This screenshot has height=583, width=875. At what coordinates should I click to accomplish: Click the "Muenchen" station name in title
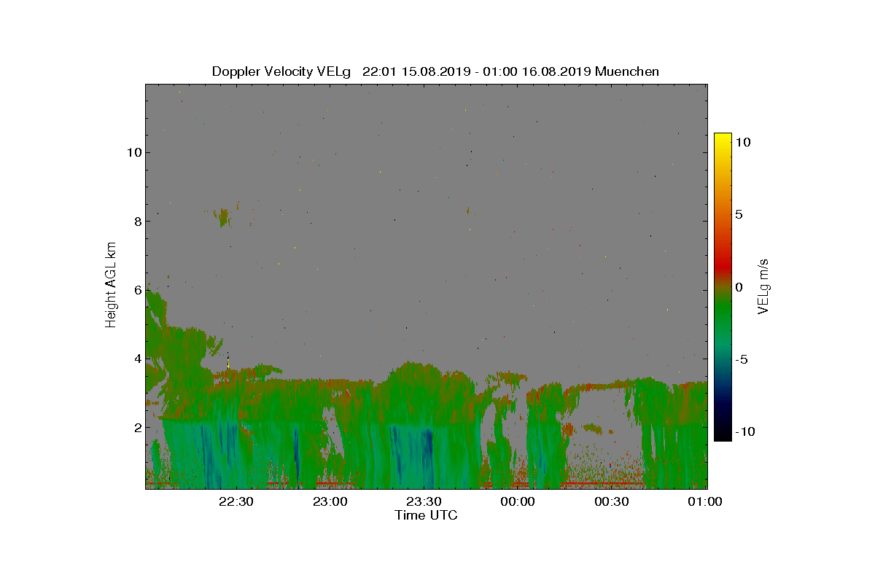pyautogui.click(x=627, y=71)
